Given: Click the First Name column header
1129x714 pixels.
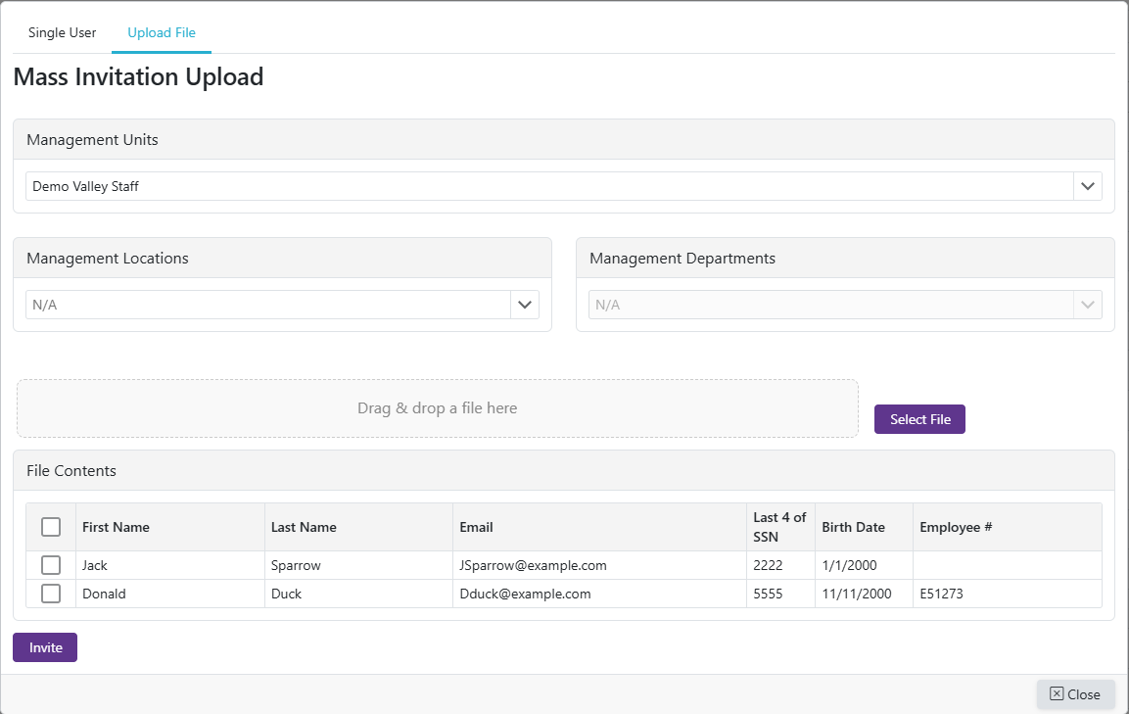Looking at the screenshot, I should (116, 527).
